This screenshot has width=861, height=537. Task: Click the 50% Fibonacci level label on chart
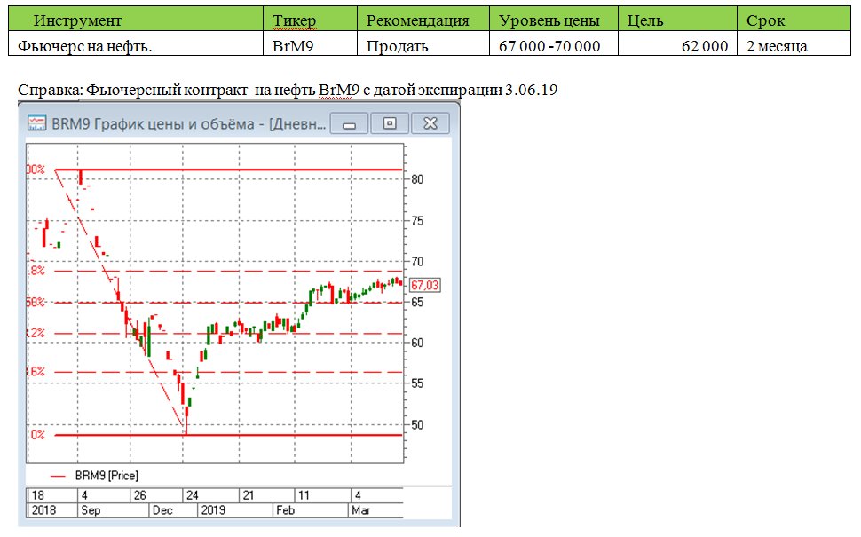point(30,302)
